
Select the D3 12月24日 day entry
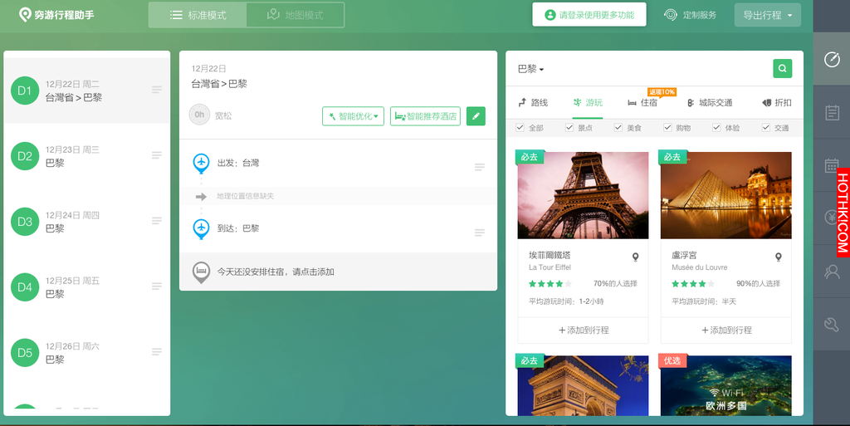86,222
